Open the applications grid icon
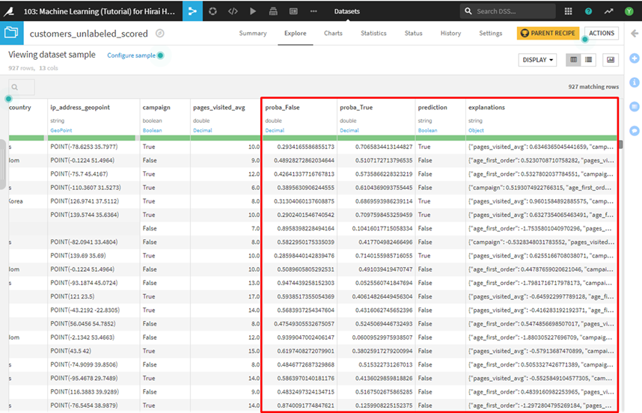The image size is (642, 413). click(x=569, y=11)
